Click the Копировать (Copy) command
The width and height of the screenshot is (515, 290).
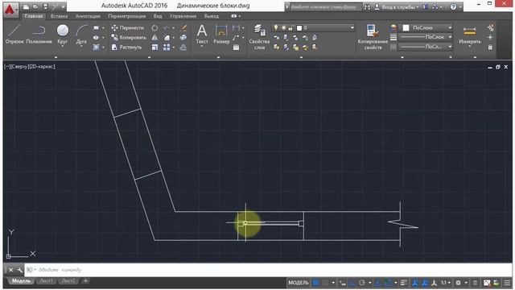[x=129, y=38]
